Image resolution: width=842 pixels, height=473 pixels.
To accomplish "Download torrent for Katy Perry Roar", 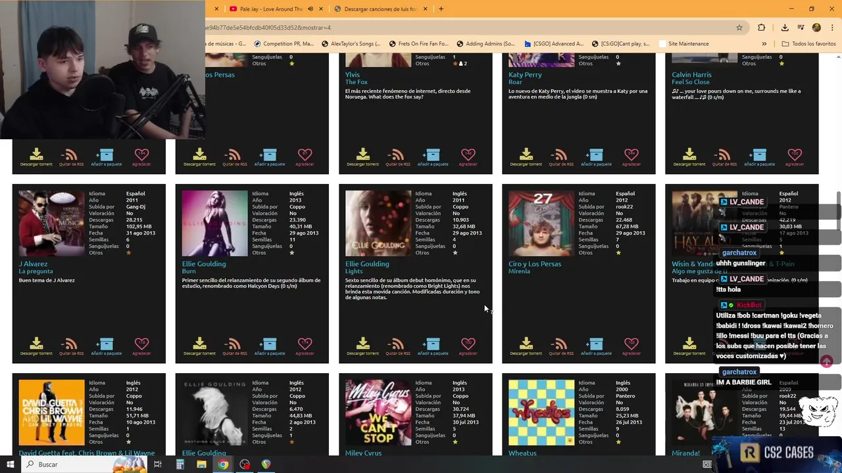I will coord(526,157).
